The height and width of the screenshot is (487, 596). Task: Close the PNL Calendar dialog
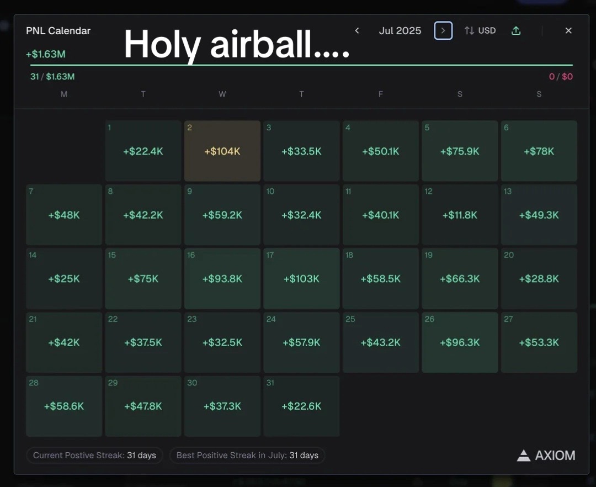[x=568, y=30]
